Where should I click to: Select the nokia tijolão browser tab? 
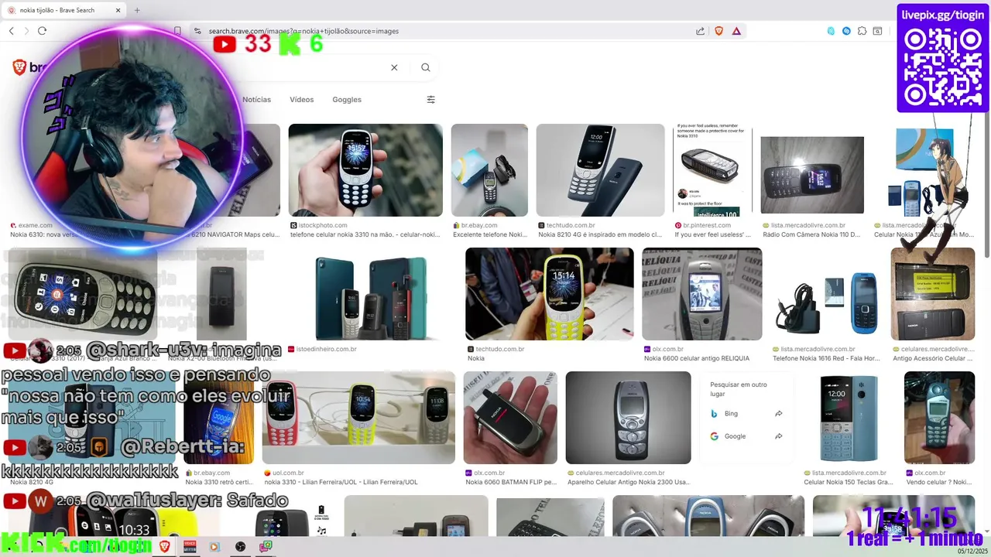click(x=63, y=10)
